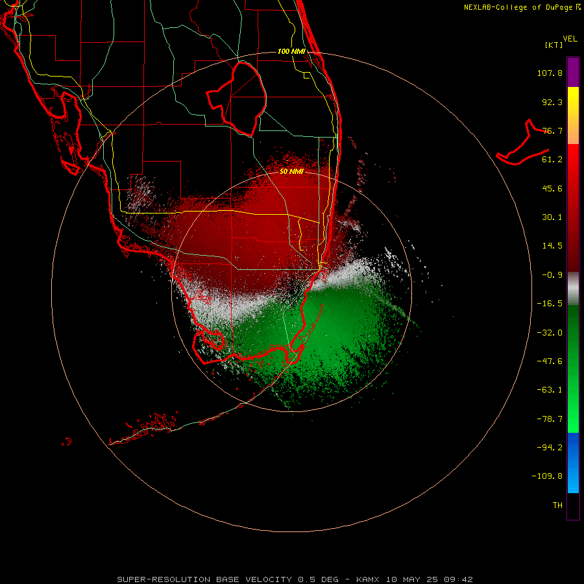This screenshot has width=584, height=584.
Task: Click the -32.0 value on the velocity scale
Action: pos(550,333)
